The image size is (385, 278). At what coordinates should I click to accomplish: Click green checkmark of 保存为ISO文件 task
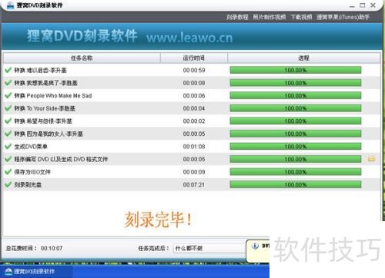[x=8, y=171]
